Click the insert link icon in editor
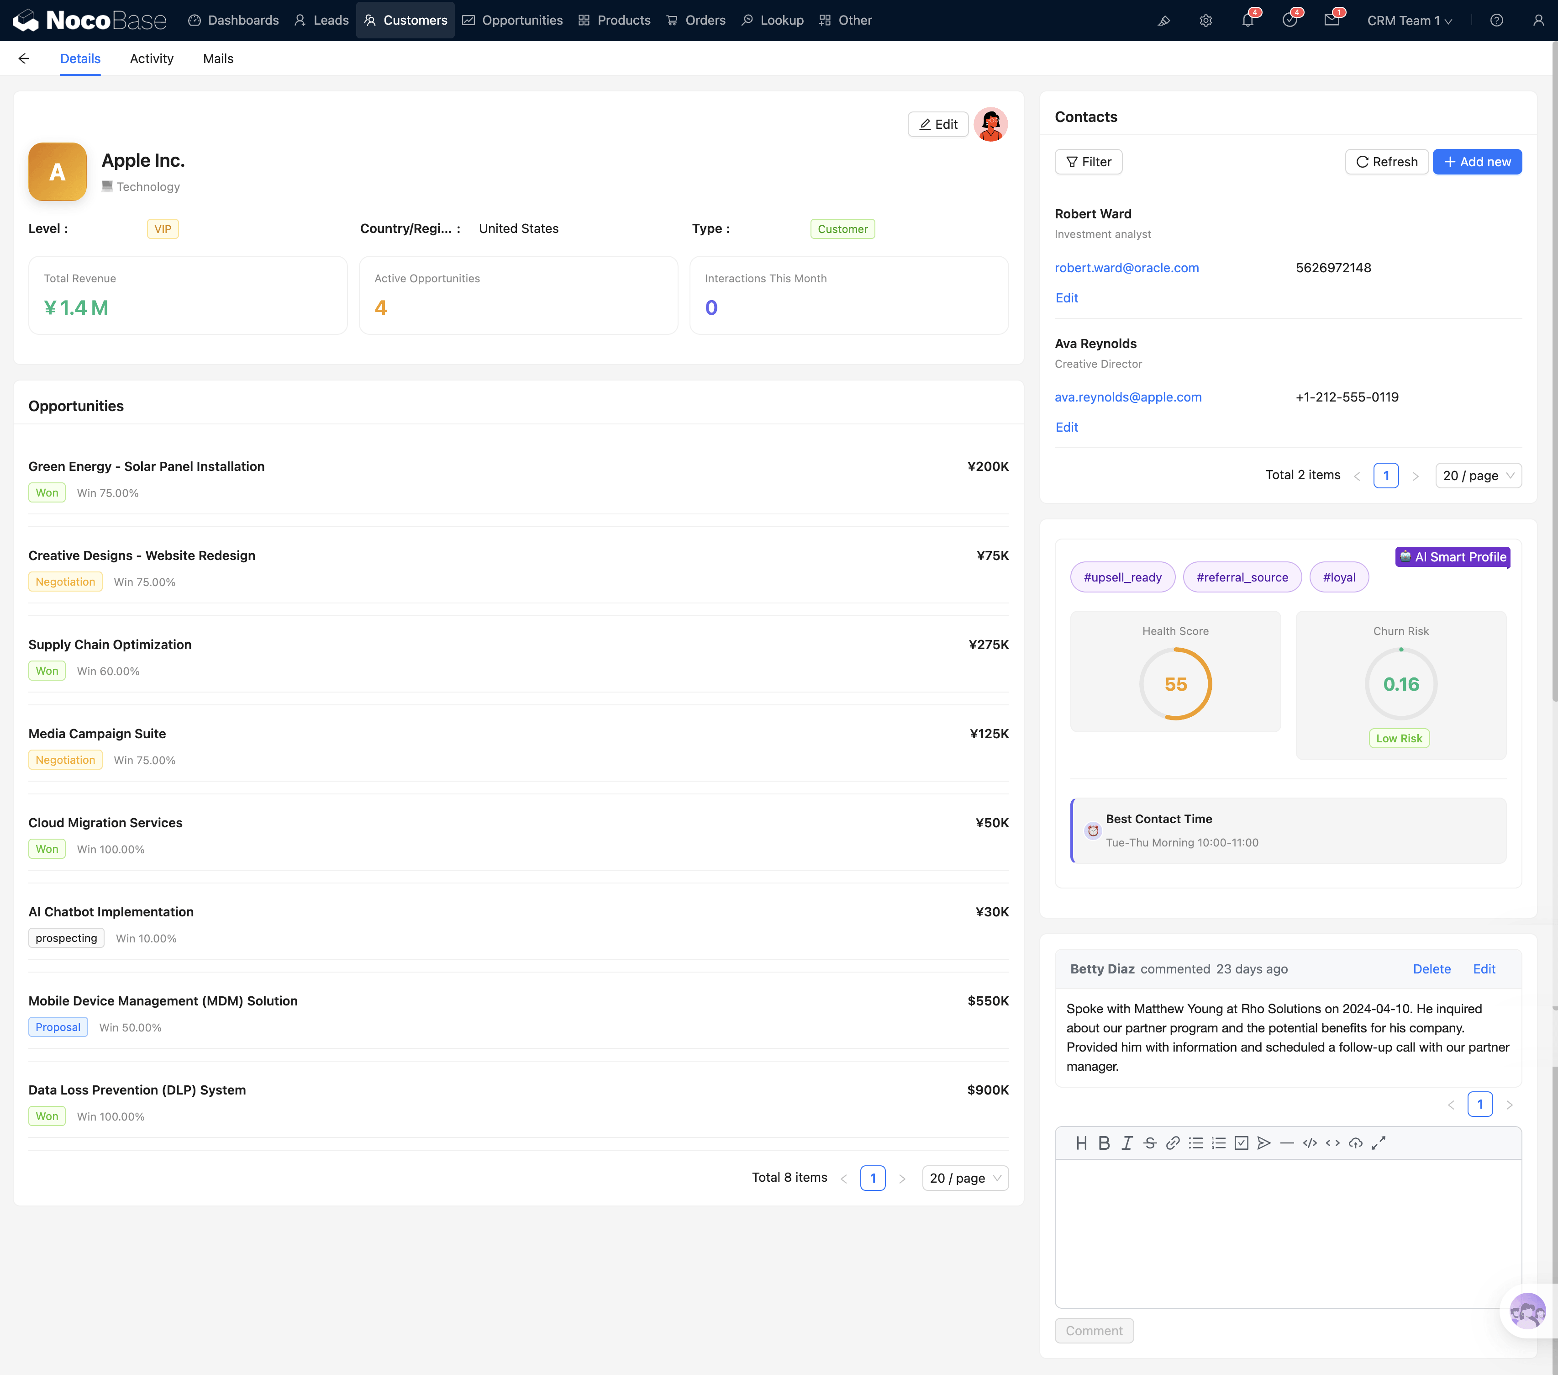 point(1172,1142)
